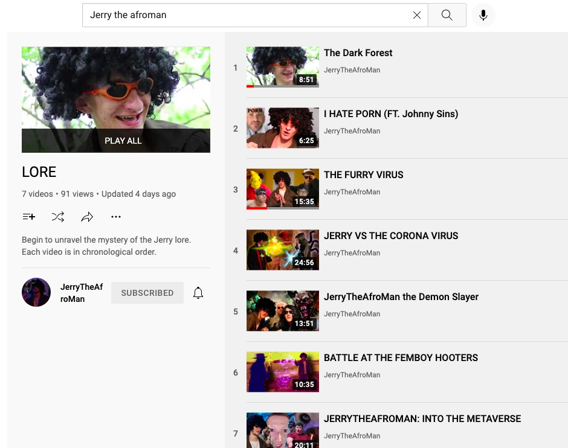Toggle the channel notification bell
Screen dimensions: 568x448
pos(198,293)
